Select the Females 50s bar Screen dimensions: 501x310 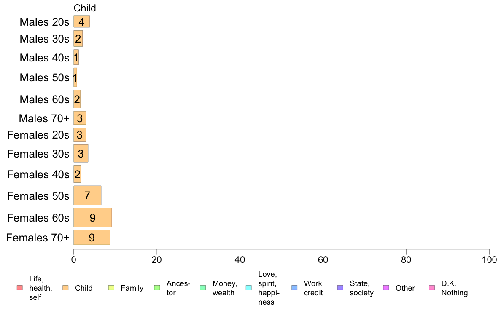pos(87,195)
